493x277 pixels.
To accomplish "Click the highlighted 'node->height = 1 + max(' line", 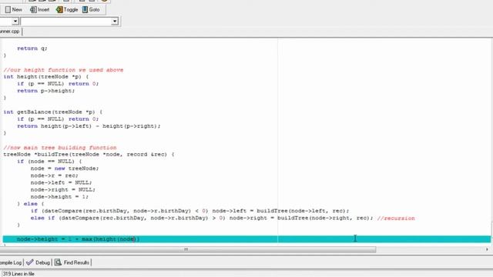I will point(246,239).
